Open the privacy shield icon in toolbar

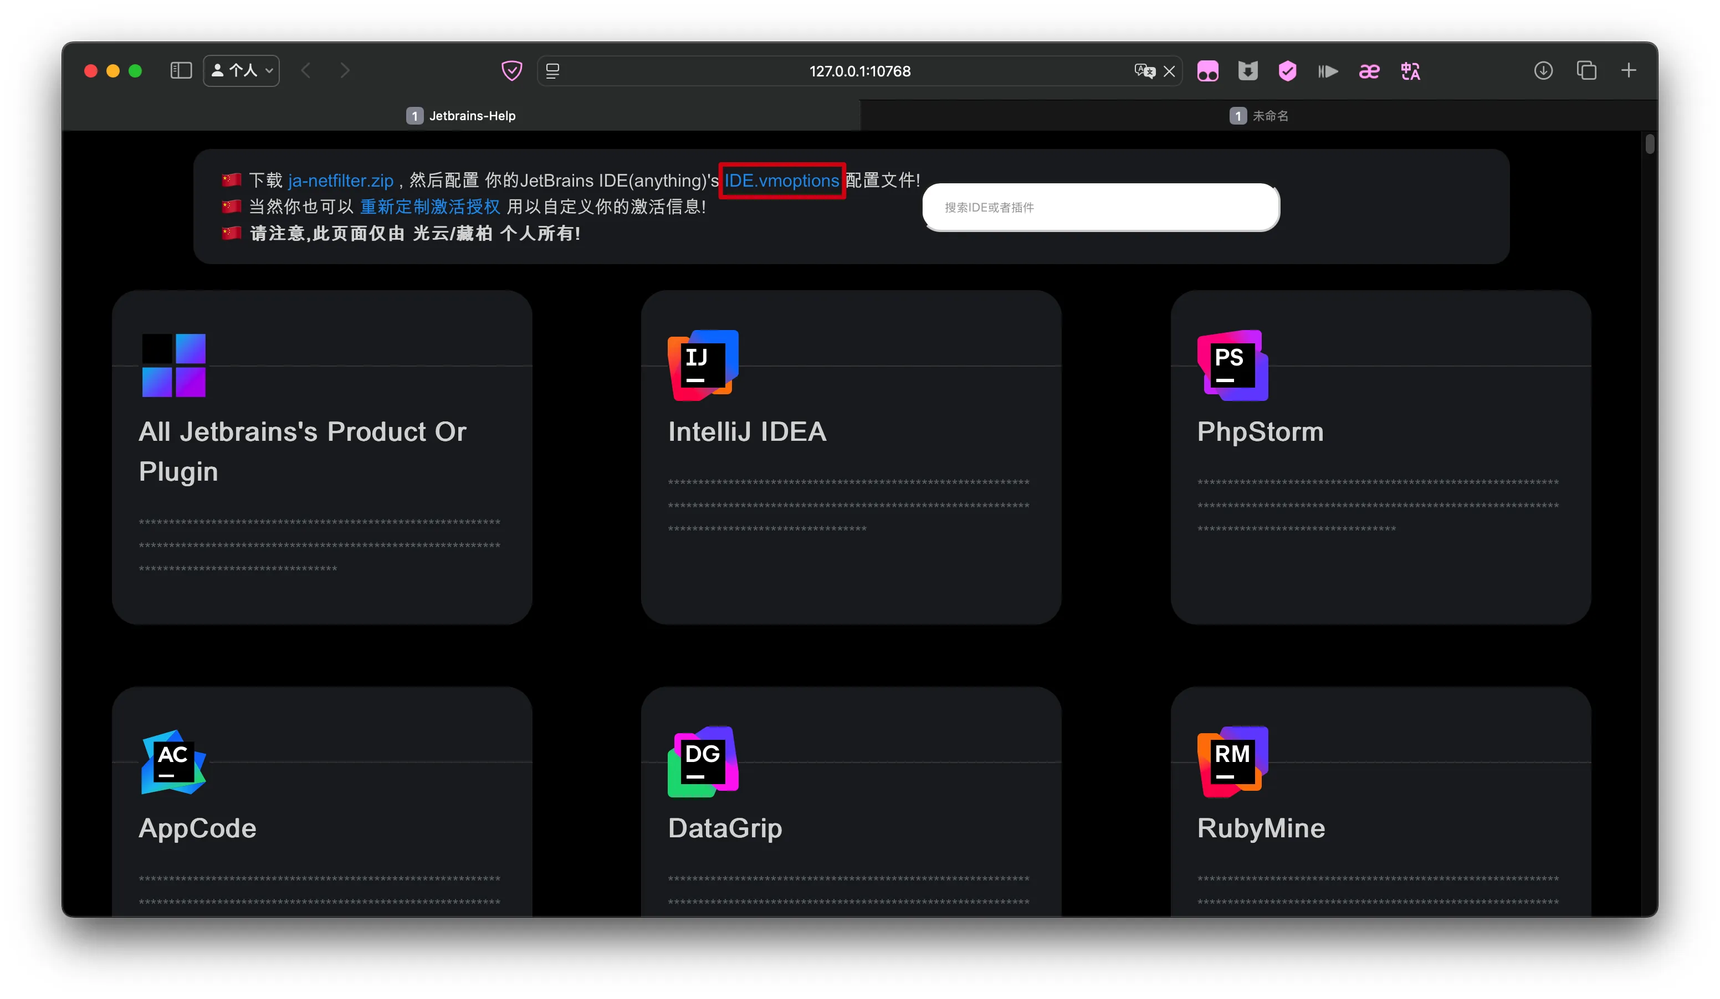[x=511, y=71]
